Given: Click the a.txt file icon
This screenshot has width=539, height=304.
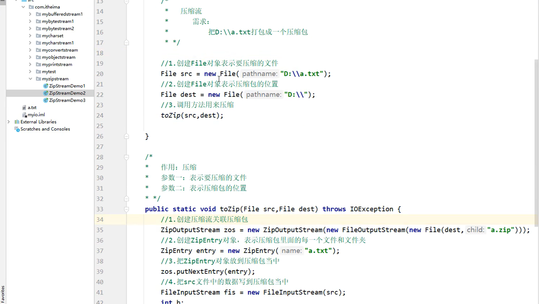Looking at the screenshot, I should coord(24,107).
